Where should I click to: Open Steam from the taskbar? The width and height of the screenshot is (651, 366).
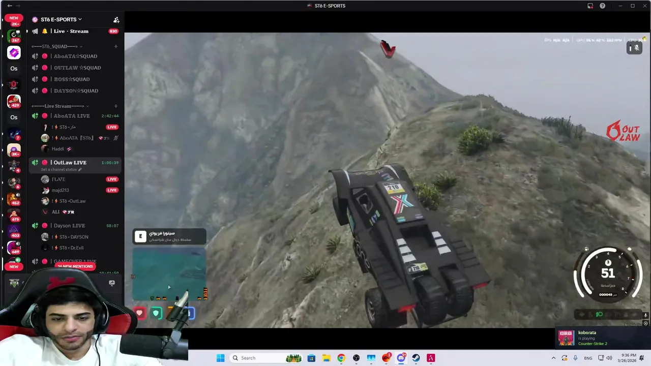416,358
